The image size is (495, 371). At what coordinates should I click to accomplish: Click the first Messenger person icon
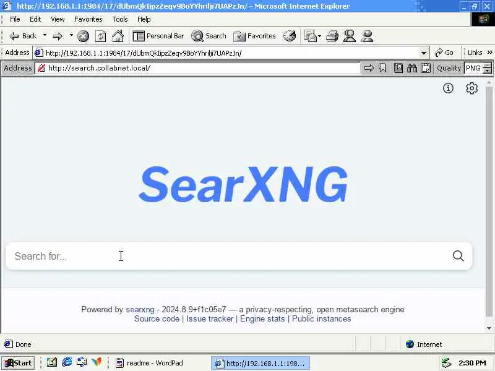pyautogui.click(x=350, y=36)
